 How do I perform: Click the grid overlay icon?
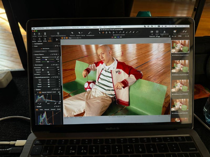point(157,32)
